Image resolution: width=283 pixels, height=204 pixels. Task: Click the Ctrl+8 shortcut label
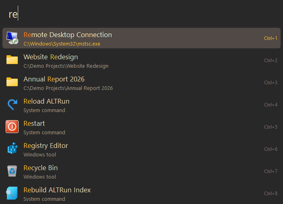(270, 193)
